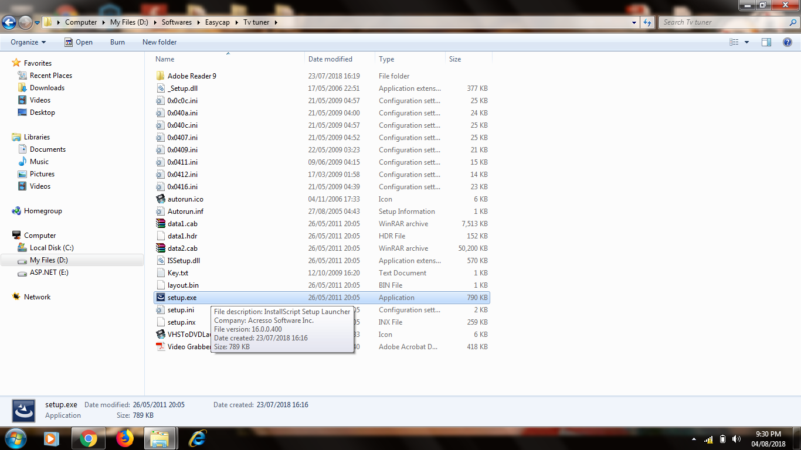
Task: Navigate to Softwares breadcrumb
Action: 177,22
